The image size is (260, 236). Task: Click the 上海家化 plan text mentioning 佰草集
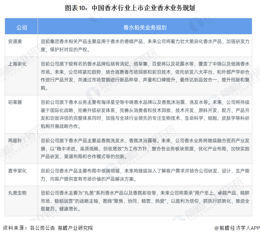pos(145,76)
